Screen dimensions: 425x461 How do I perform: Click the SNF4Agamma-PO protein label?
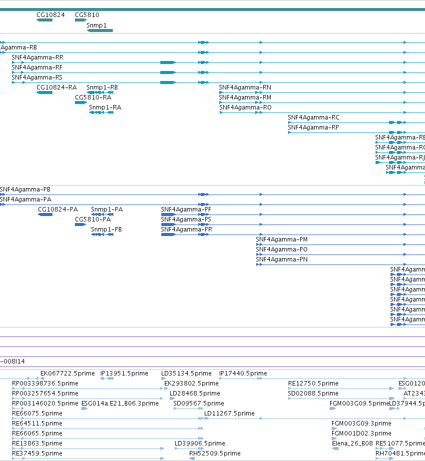(x=282, y=249)
